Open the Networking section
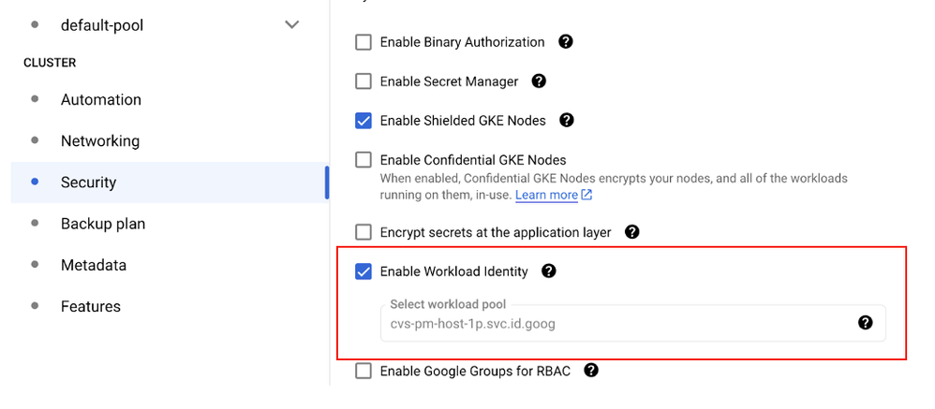The image size is (935, 409). tap(100, 141)
